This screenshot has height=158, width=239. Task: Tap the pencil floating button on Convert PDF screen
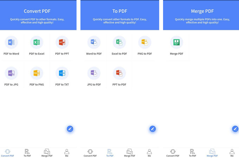click(x=70, y=129)
